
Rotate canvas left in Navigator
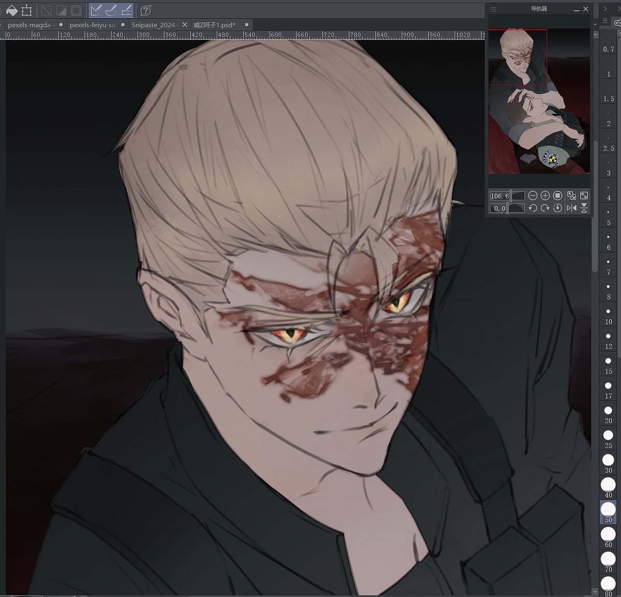(533, 208)
